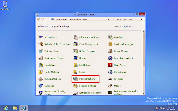
Task: Click the Forward navigation button
Action: (x=43, y=19)
